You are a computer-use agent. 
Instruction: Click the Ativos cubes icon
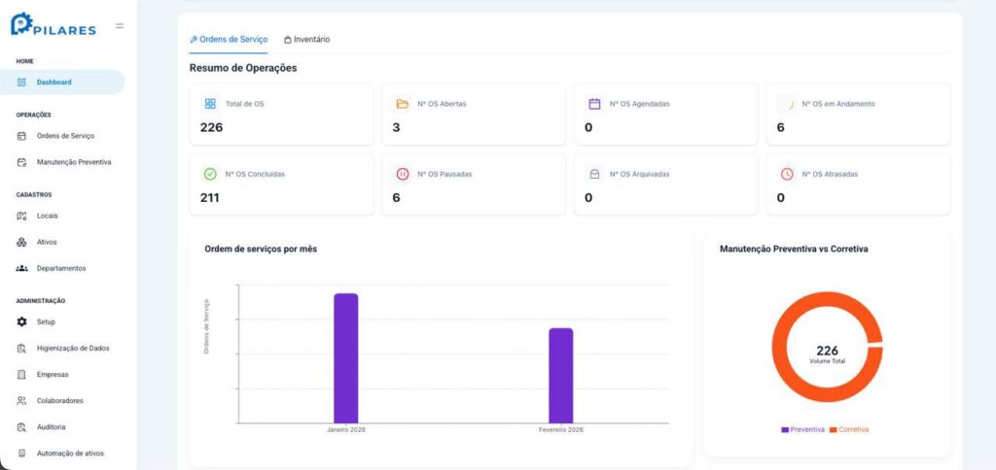pos(21,243)
